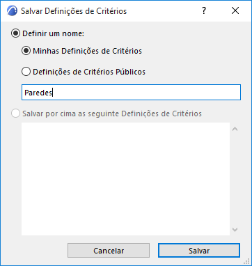Click inside the empty criteria definitions list
The image size is (252, 266).
tap(125, 179)
